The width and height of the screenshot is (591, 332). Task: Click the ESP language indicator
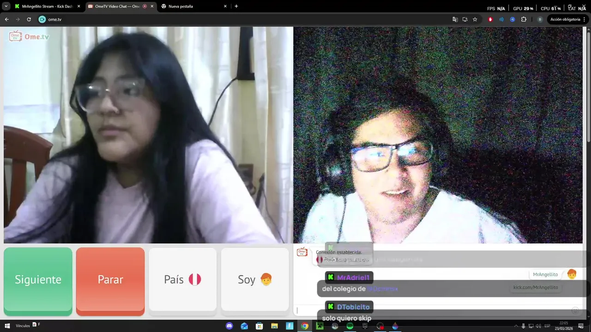(x=547, y=326)
